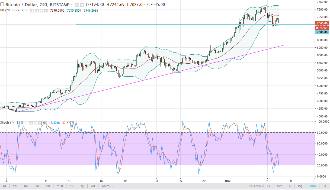330x190 pixels.
Task: Select the 1m time range tab
Action: (x=25, y=186)
